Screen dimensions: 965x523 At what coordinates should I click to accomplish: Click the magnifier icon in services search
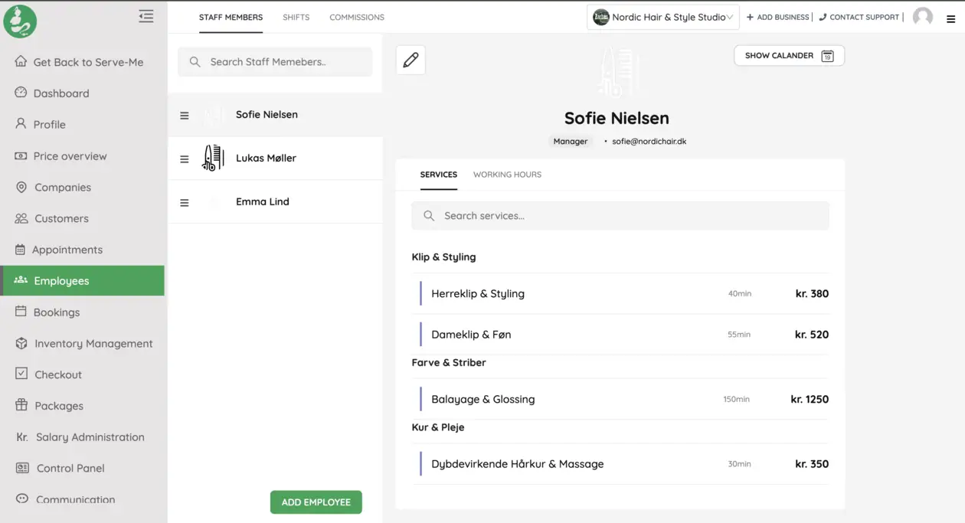click(429, 216)
